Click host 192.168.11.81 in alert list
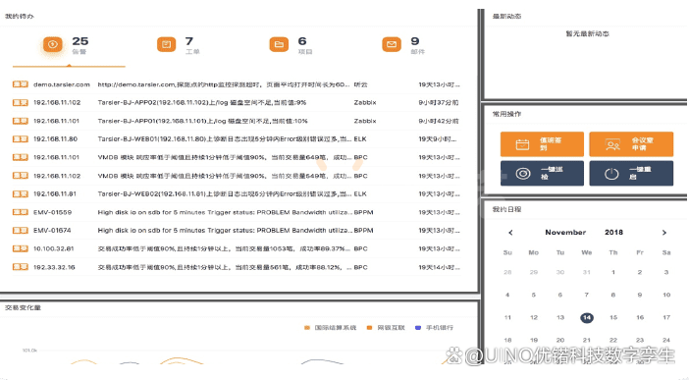The image size is (689, 380). [x=55, y=194]
